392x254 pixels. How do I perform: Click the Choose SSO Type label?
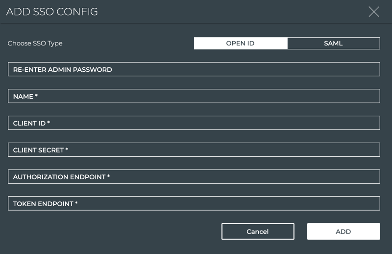tap(35, 43)
